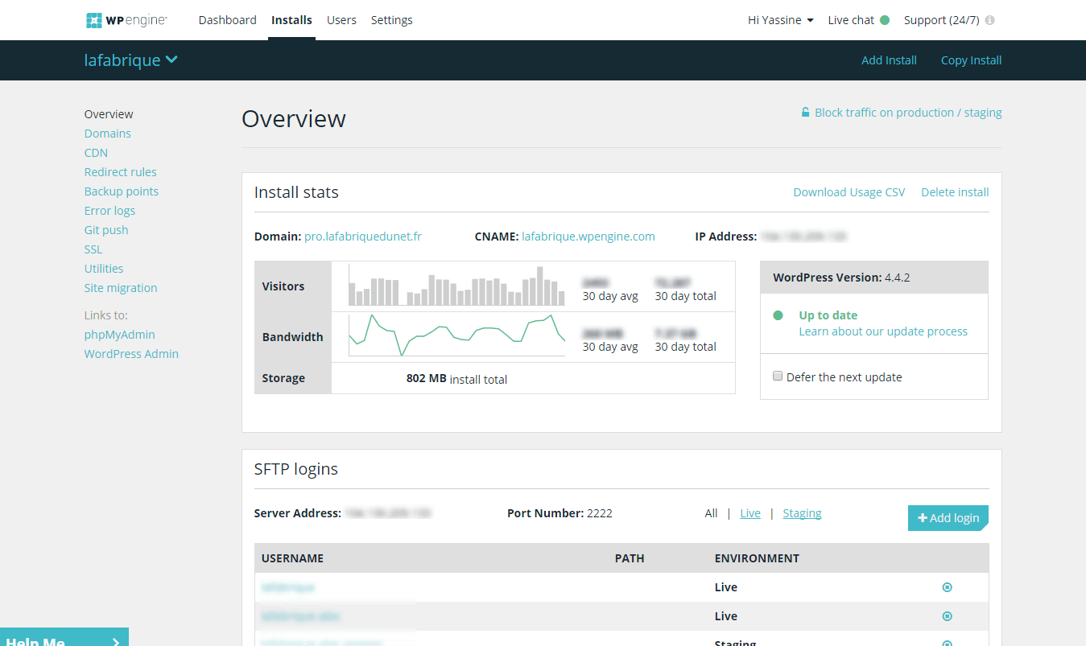Screen dimensions: 1086x646
Task: Click the Port Number 2222 text
Action: point(560,513)
